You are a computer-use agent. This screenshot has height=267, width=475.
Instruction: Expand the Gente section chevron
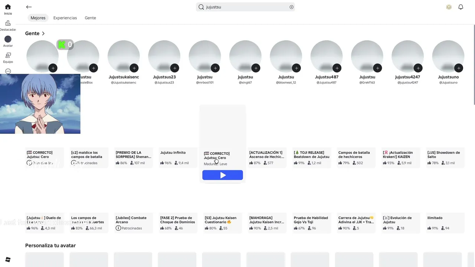point(43,33)
